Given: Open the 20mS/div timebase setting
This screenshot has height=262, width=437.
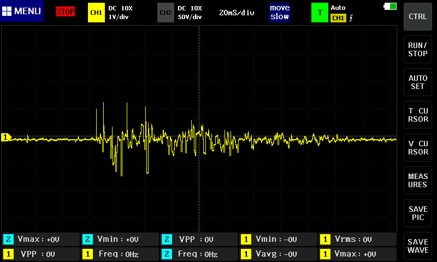Looking at the screenshot, I should [x=237, y=13].
